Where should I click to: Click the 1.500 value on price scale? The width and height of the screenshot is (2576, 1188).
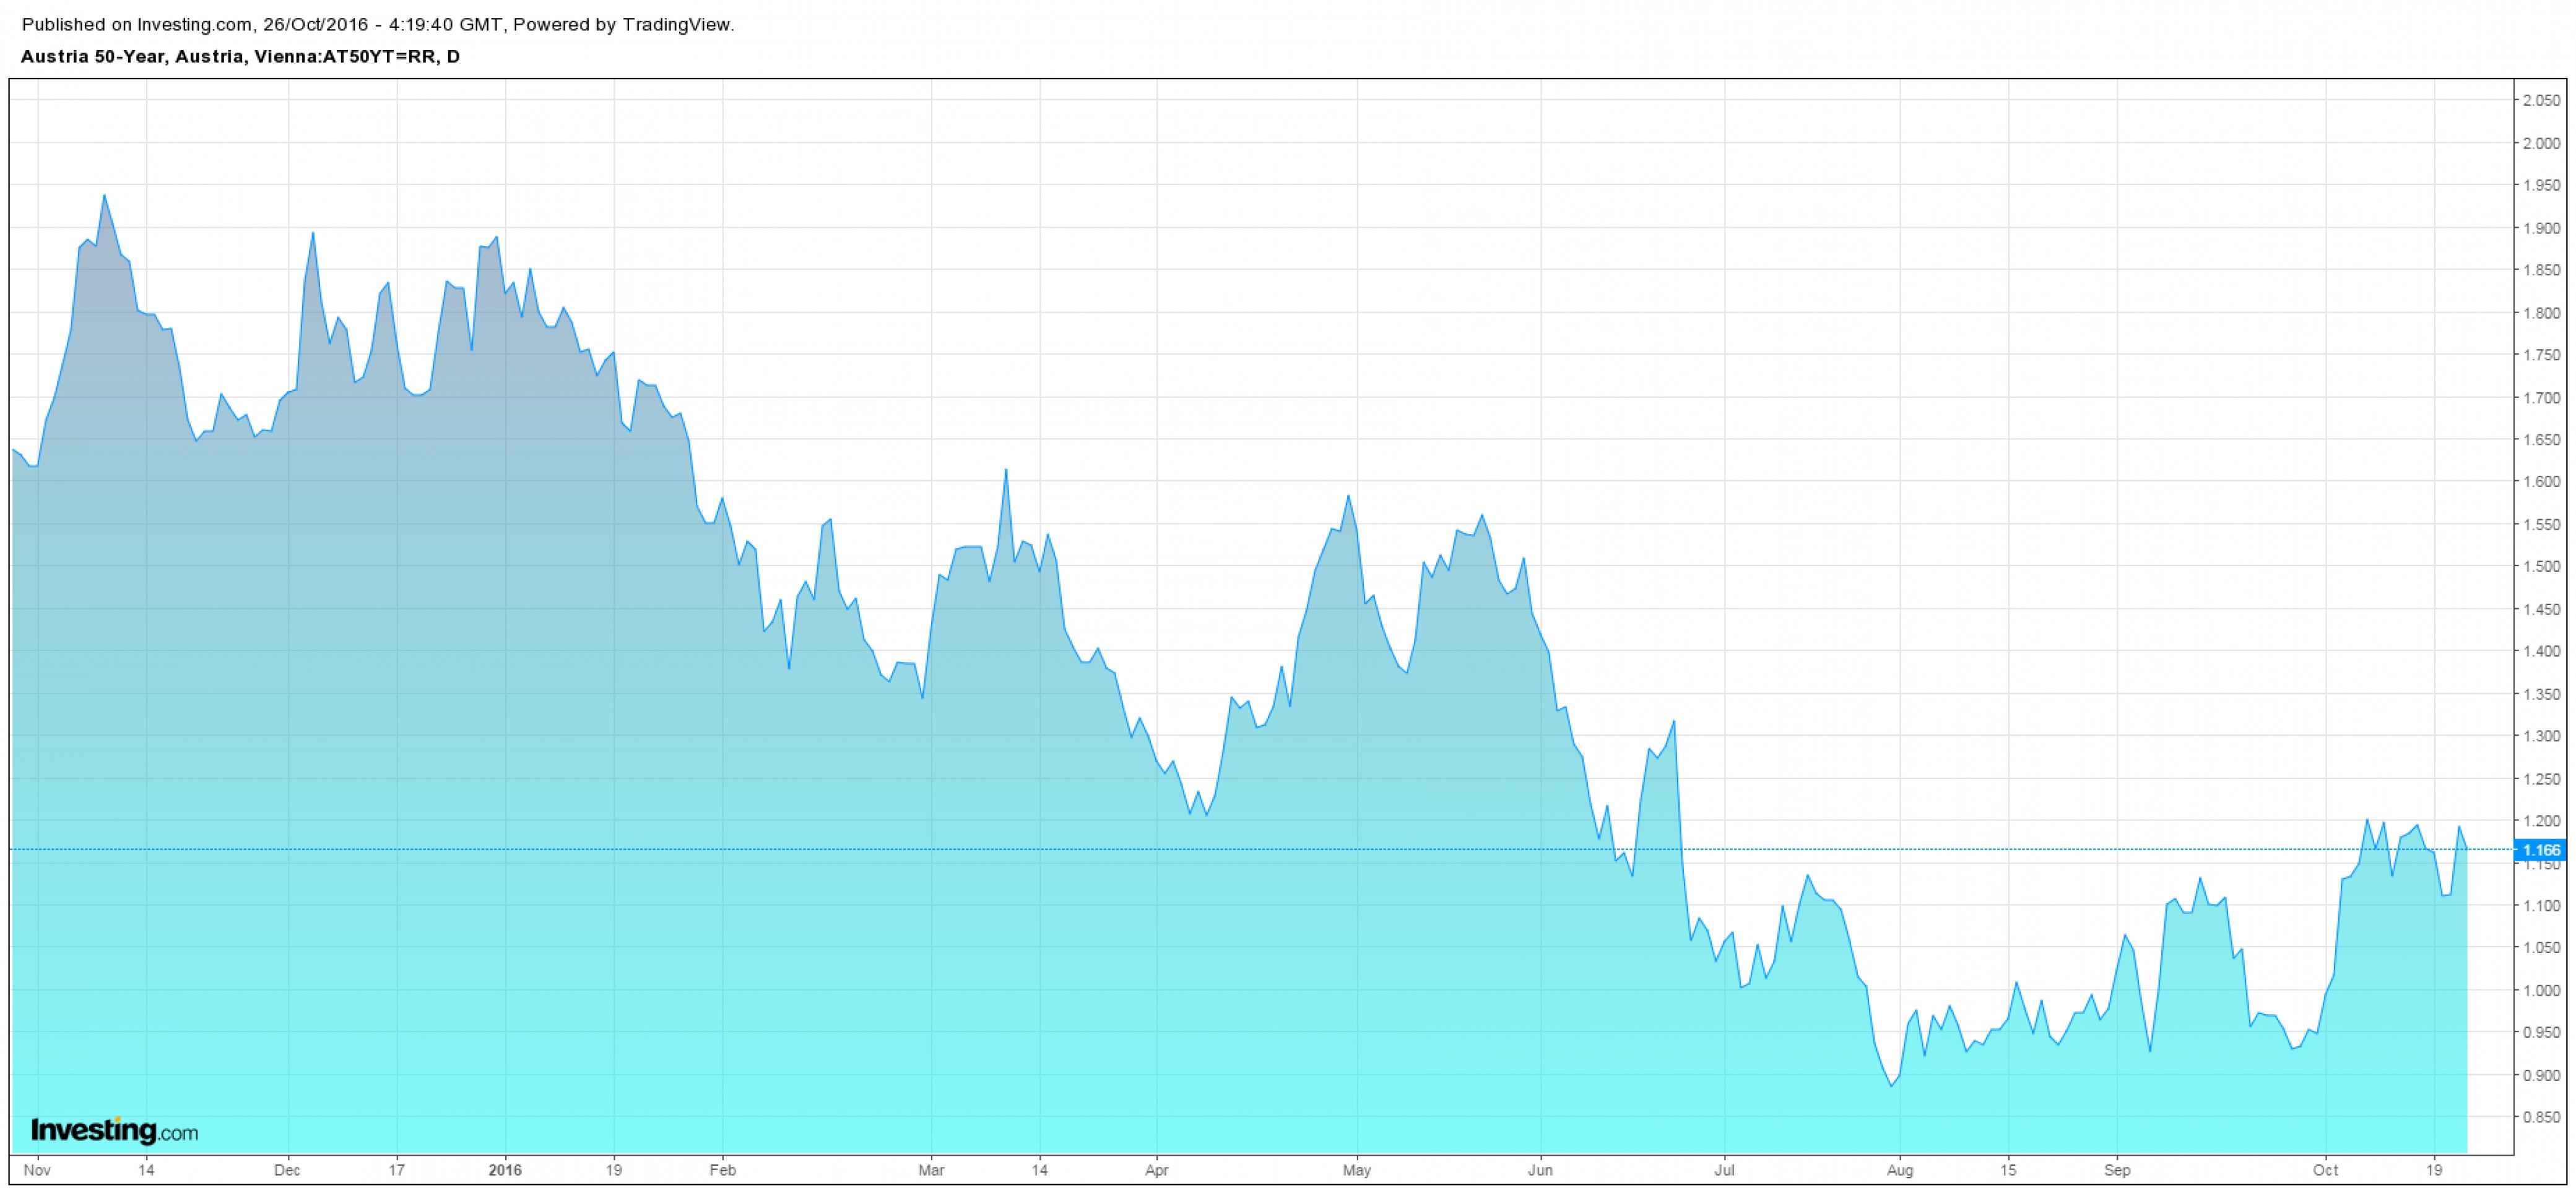pos(2541,567)
